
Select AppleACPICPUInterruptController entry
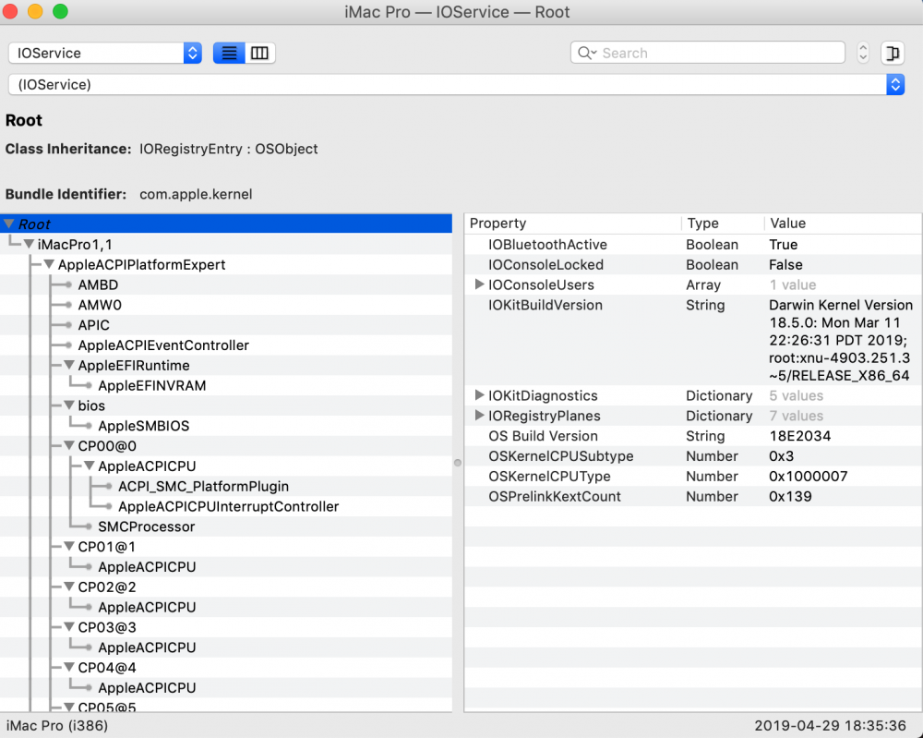click(x=228, y=506)
